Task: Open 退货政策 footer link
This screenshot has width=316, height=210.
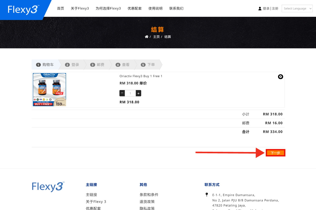Action: click(147, 202)
